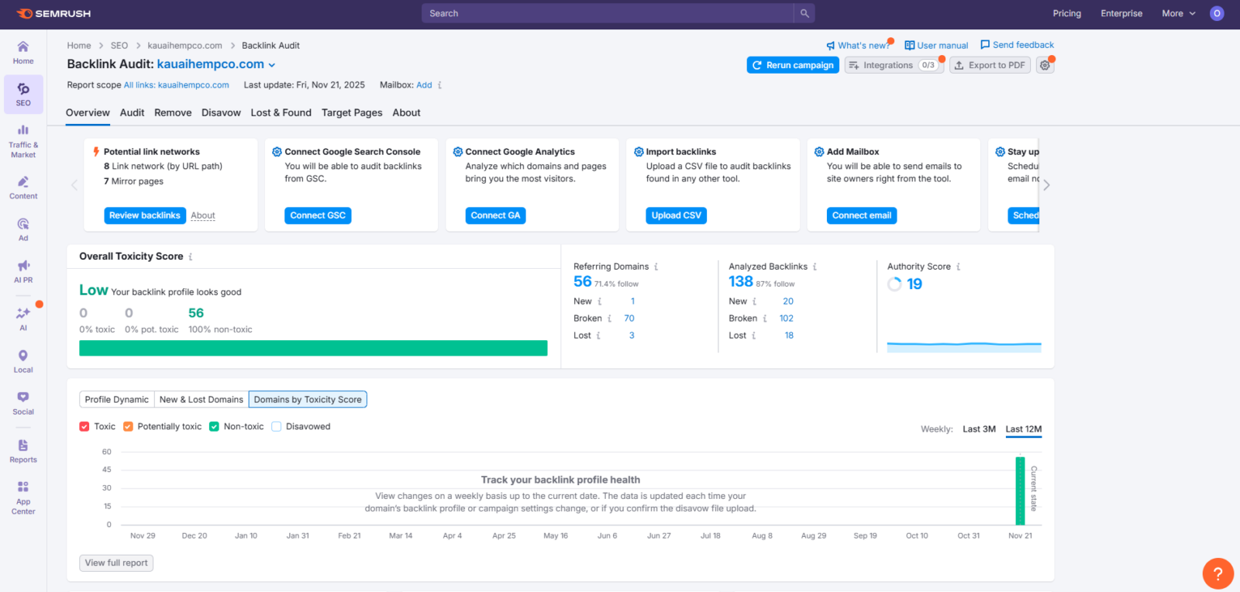Open the What's new link
1240x592 pixels.
[x=857, y=45]
